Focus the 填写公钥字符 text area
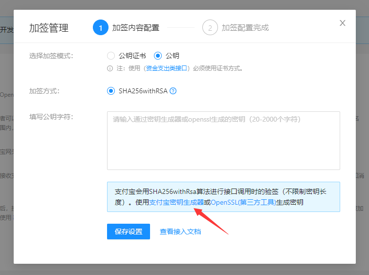 pyautogui.click(x=223, y=141)
